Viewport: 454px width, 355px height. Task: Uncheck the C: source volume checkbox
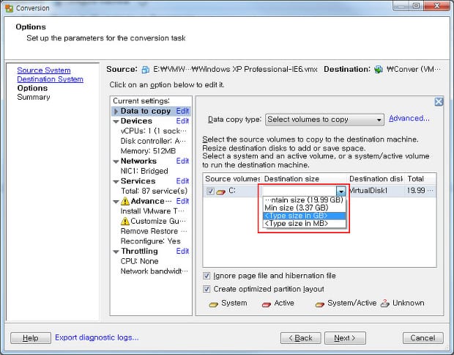tap(210, 191)
